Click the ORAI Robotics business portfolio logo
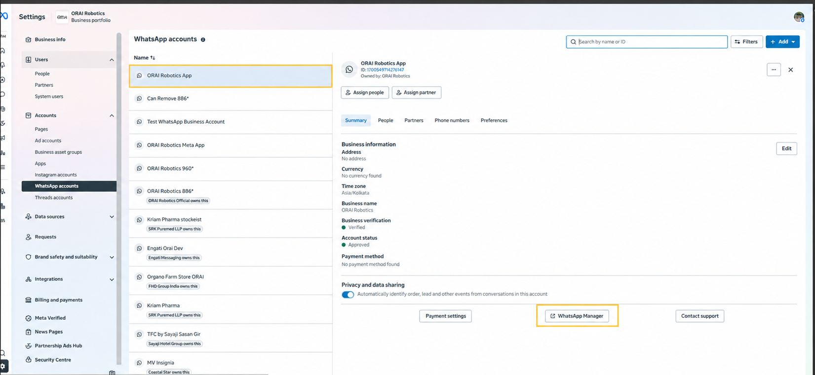 pos(62,17)
